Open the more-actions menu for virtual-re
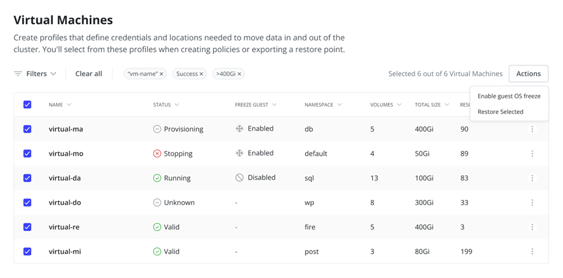Screen dimensions: 563x278 point(532,227)
